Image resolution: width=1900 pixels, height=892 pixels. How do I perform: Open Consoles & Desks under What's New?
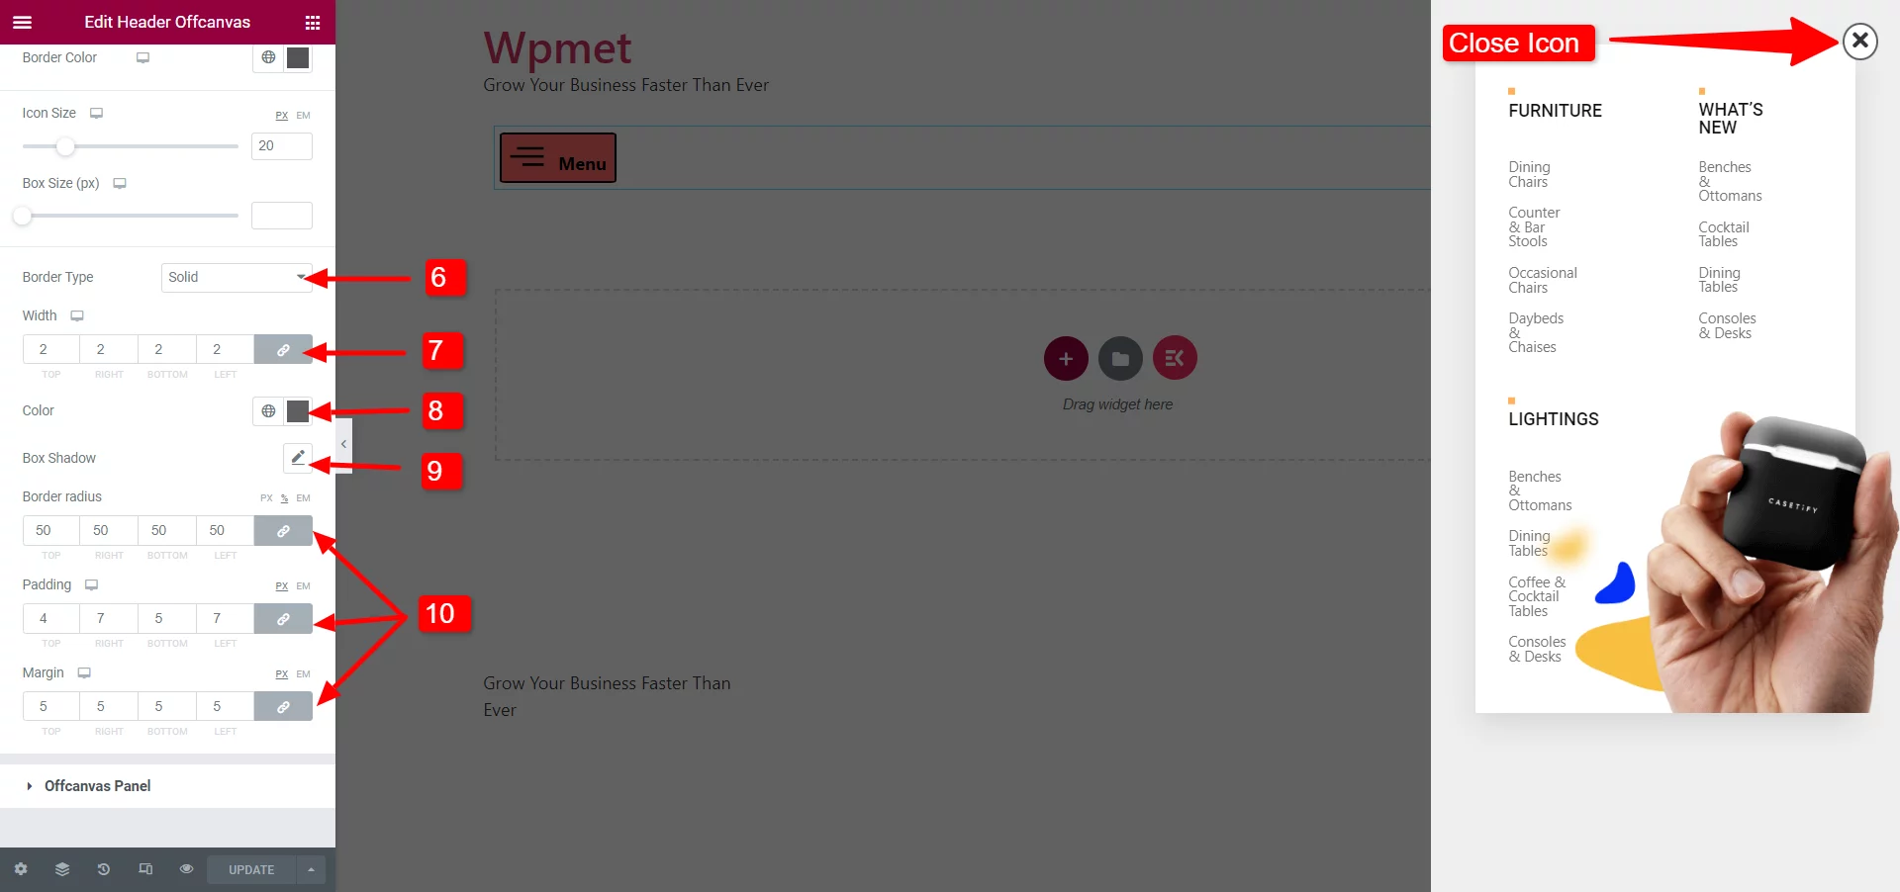click(x=1727, y=325)
